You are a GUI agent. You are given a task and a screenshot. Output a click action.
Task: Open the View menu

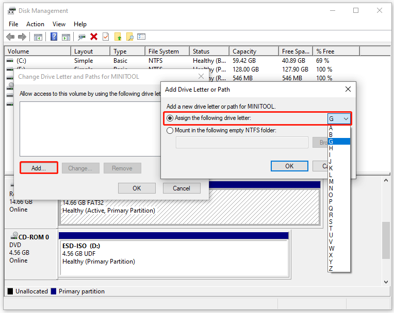tap(59, 24)
